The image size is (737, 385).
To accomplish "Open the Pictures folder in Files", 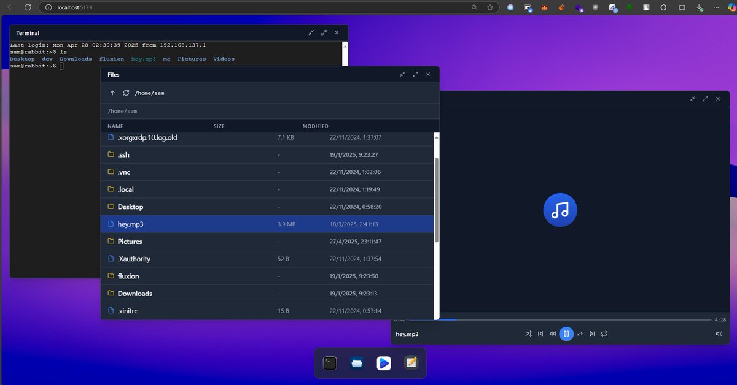I will tap(267, 242).
